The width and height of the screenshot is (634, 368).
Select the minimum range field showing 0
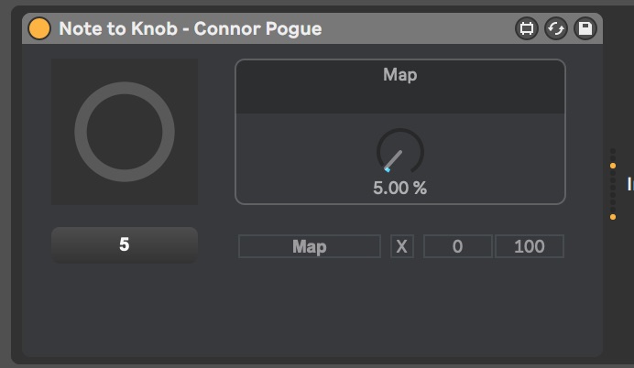pyautogui.click(x=458, y=246)
